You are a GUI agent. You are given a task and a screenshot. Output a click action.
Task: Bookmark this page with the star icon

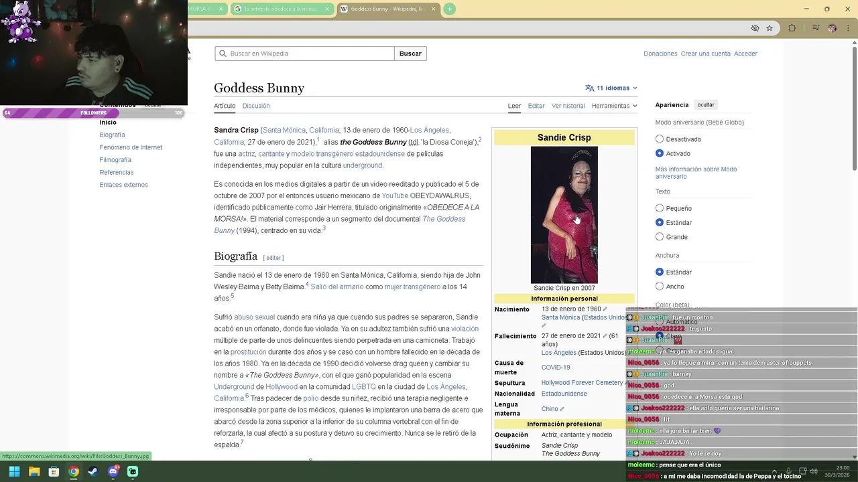[x=770, y=28]
